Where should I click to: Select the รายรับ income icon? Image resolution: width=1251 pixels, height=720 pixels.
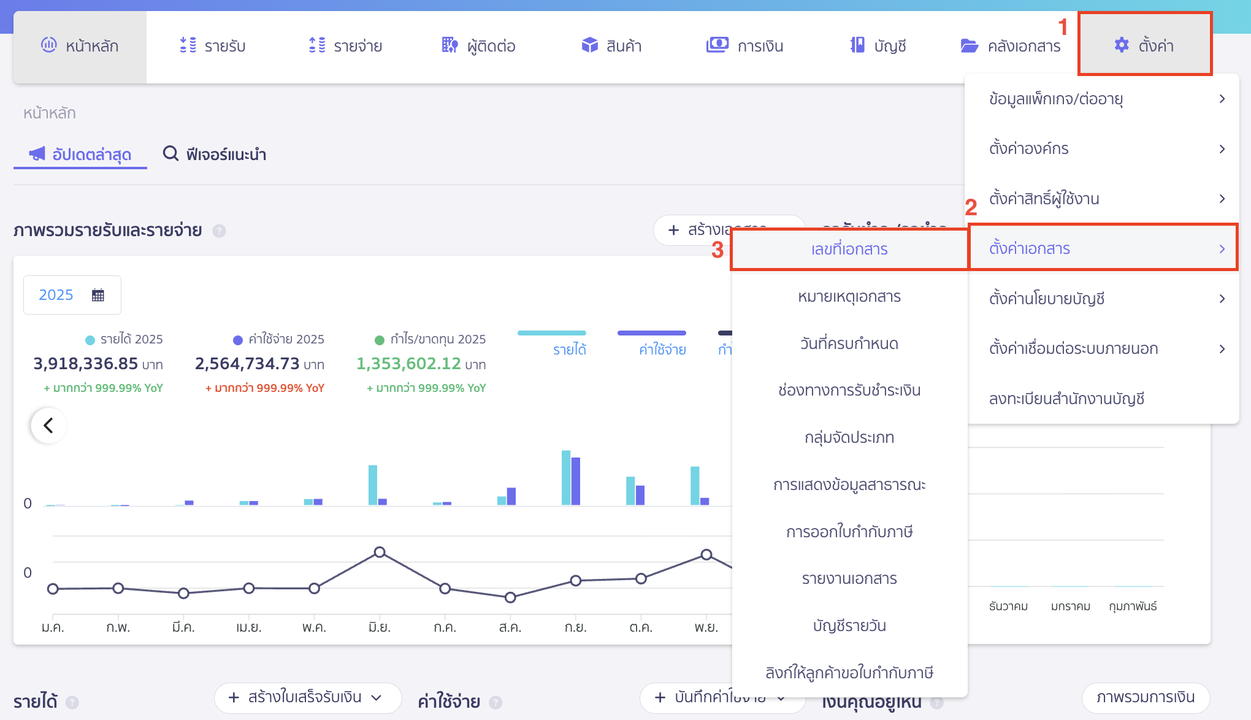pos(188,45)
